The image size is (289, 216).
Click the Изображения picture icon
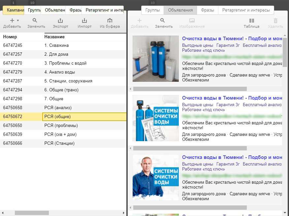pos(192,20)
